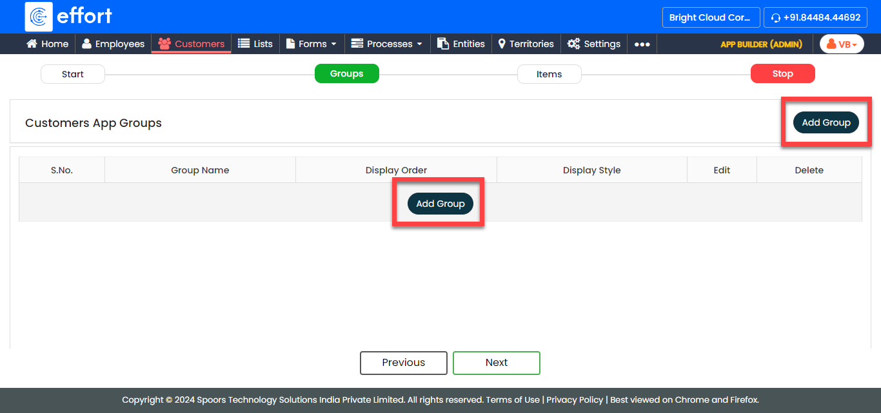Open the VB user profile dropdown
The height and width of the screenshot is (413, 881).
[x=841, y=44]
